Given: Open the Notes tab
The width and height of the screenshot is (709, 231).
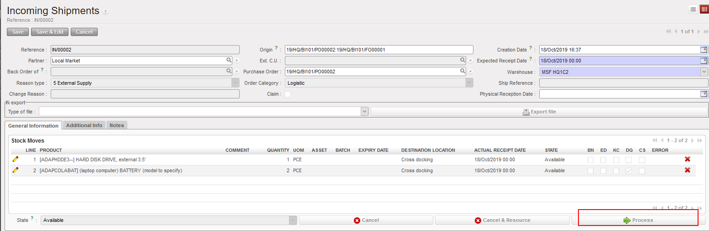Looking at the screenshot, I should coord(116,125).
